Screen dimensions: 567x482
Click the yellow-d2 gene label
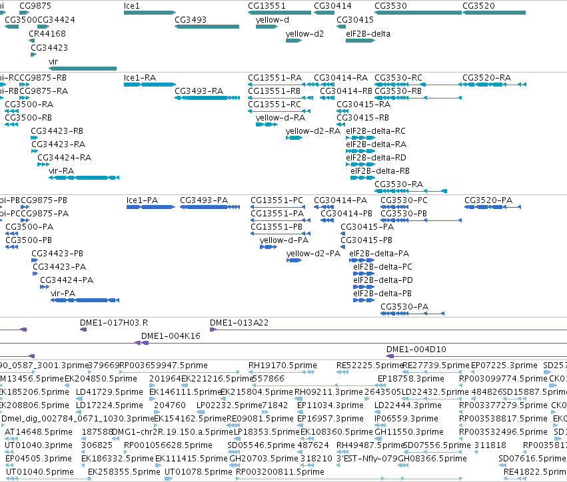click(304, 33)
